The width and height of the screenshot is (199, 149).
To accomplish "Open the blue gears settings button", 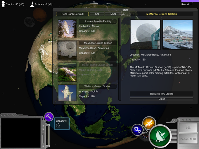I will point(137,130).
